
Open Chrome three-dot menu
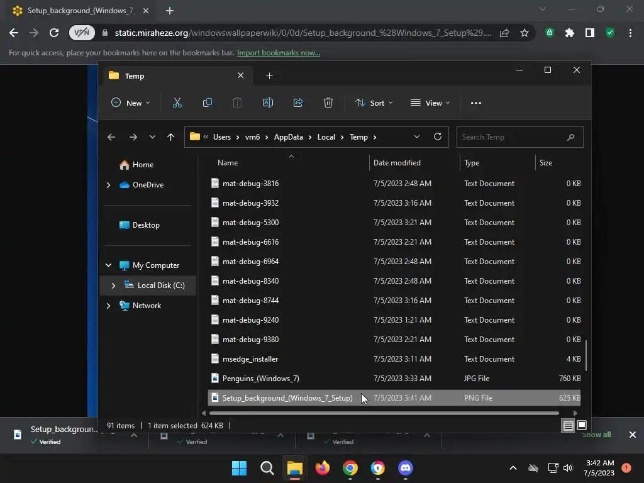pos(630,33)
